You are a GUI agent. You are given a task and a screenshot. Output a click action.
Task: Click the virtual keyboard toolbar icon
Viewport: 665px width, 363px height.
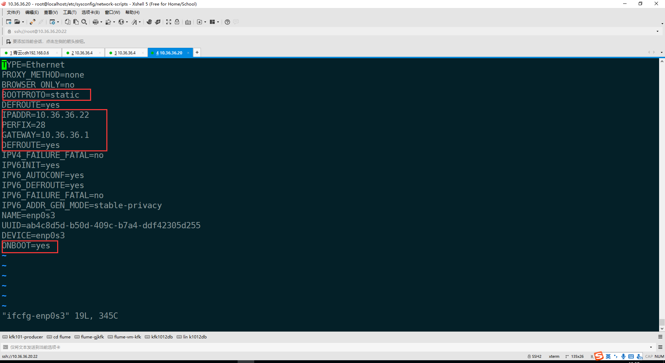coord(188,22)
